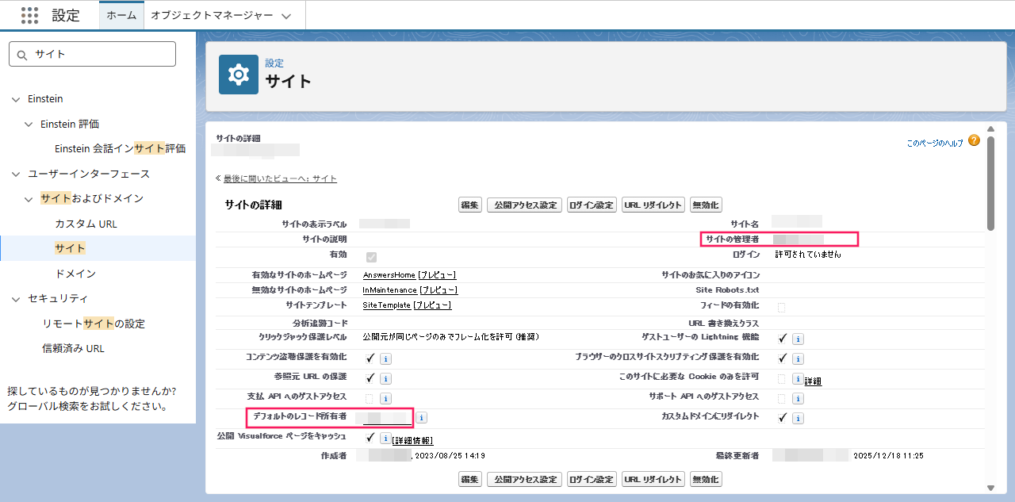Switch to the ホーム tab
The width and height of the screenshot is (1015, 502).
click(121, 15)
